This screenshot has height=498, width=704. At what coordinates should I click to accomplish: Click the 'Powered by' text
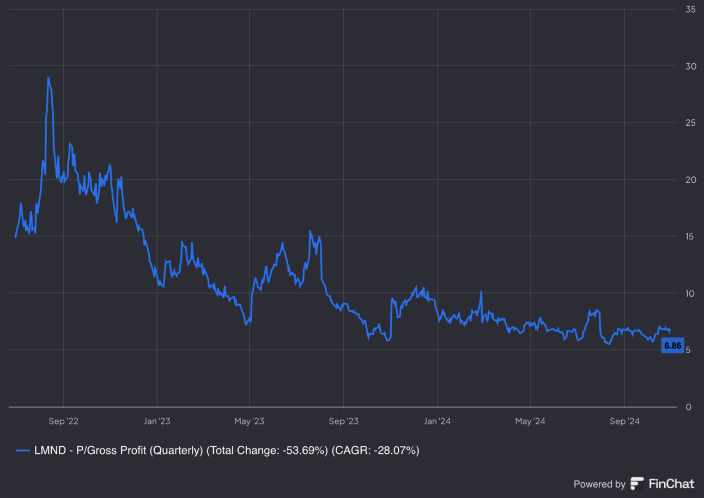[599, 484]
